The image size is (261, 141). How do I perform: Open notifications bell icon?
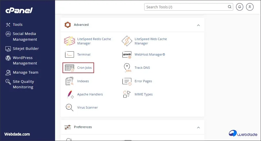click(x=239, y=7)
